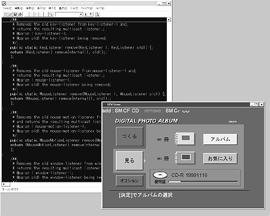Click the editor vertical scrollbar up arrow
270x216 pixels.
click(169, 19)
